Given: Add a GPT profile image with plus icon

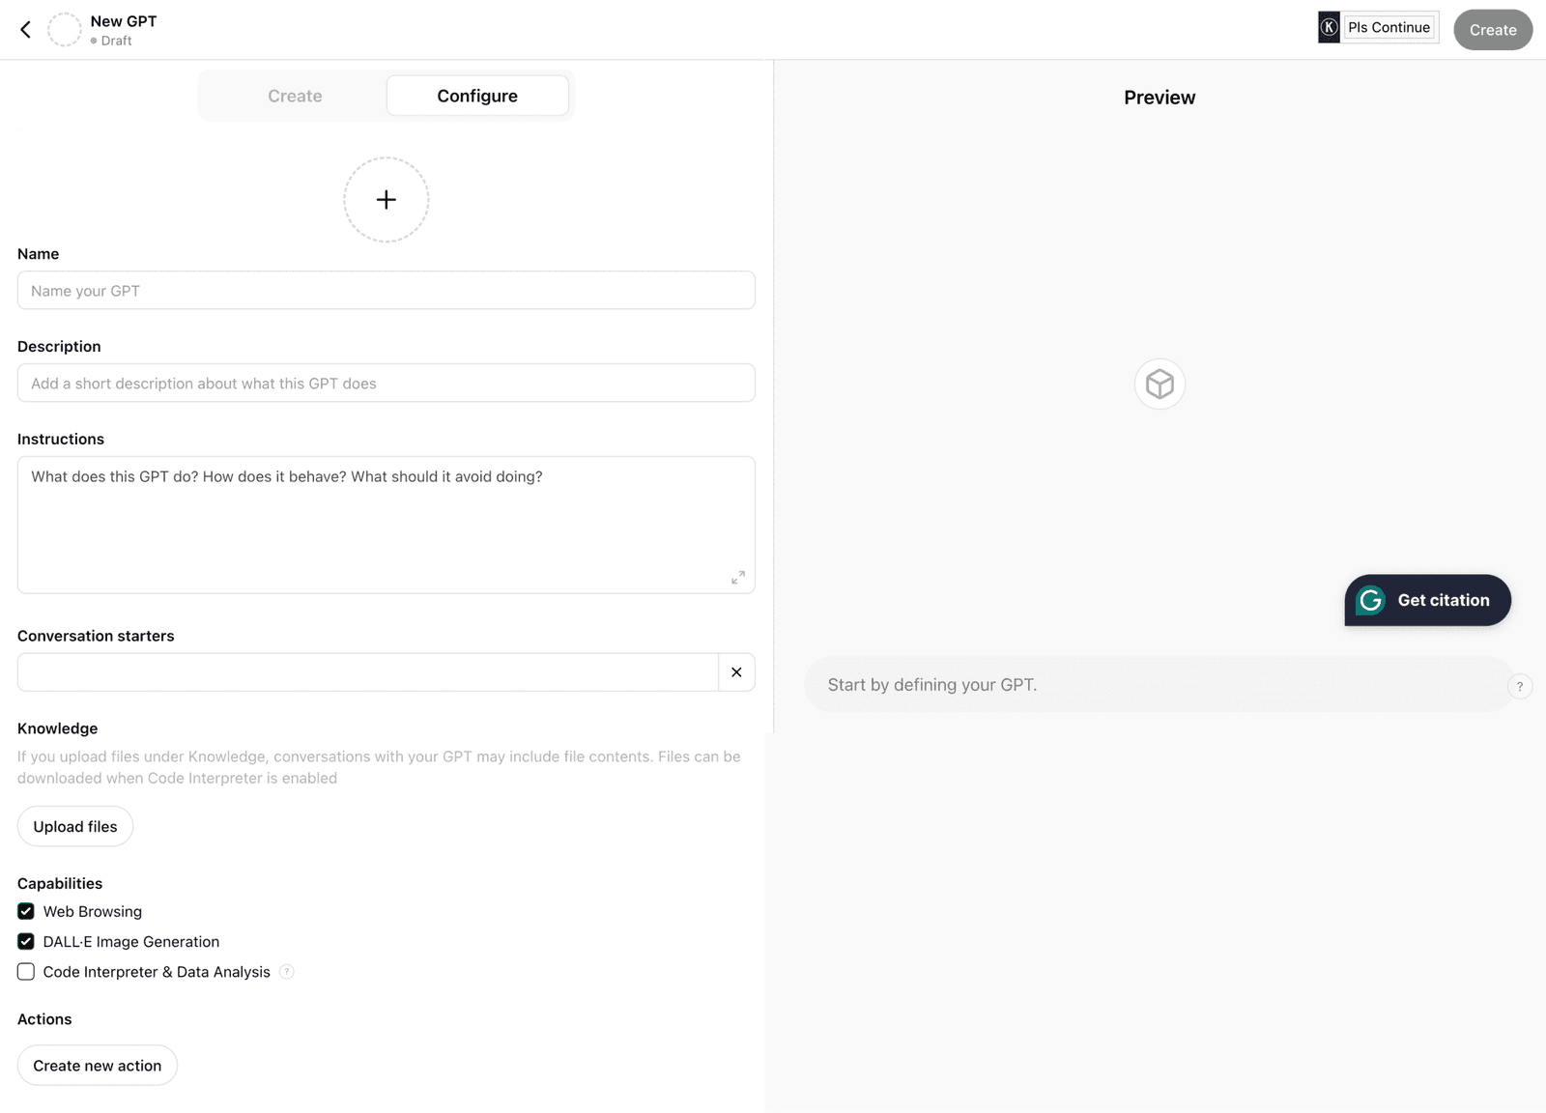Looking at the screenshot, I should 386,200.
